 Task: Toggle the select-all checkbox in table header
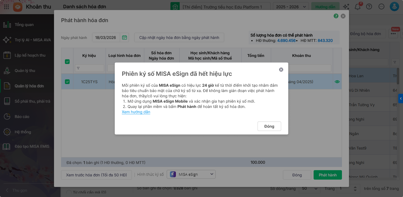(67, 62)
